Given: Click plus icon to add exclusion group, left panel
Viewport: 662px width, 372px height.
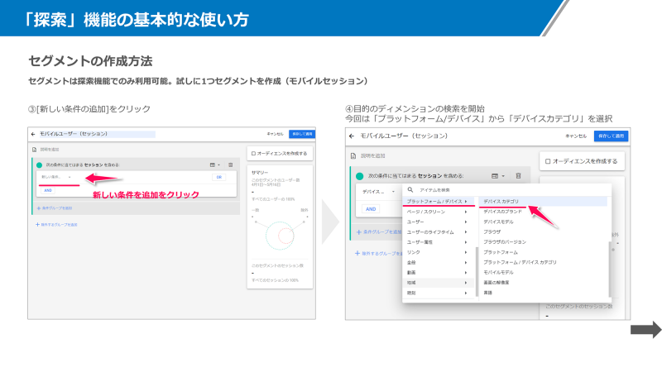Looking at the screenshot, I should [x=36, y=224].
